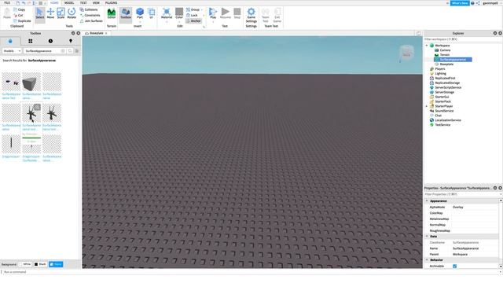Collapse the Workspace tree node

tap(427, 46)
